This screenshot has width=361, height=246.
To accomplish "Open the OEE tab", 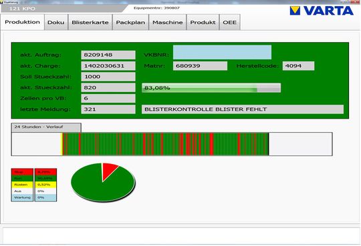I will tap(229, 22).
